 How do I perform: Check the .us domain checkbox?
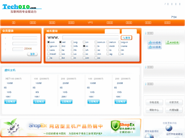[x=72, y=54]
